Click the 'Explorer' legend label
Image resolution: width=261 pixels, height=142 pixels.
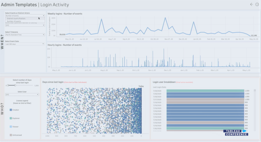[16, 118]
